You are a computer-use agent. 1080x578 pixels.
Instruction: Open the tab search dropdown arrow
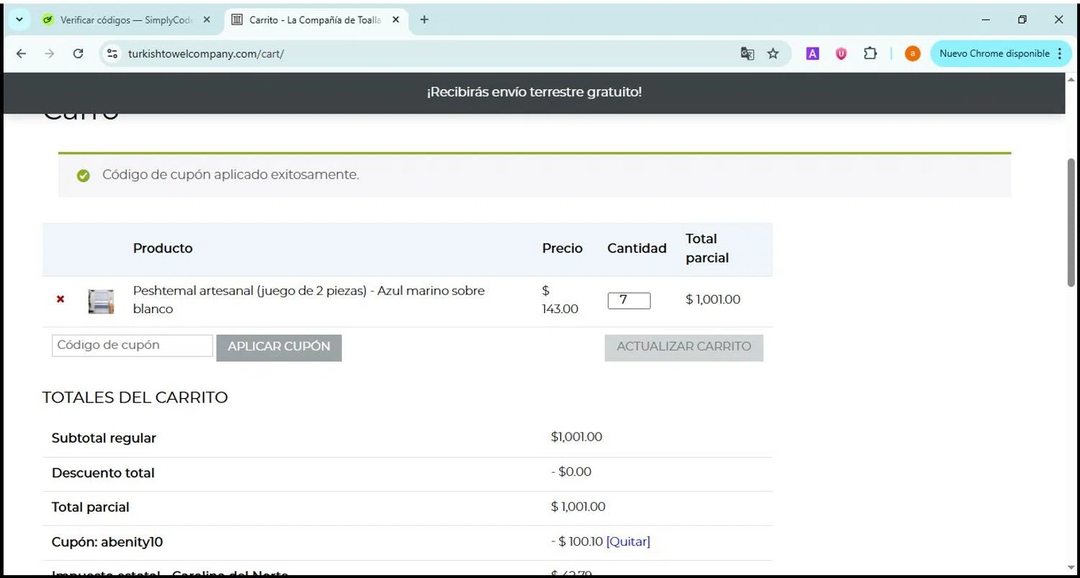19,20
